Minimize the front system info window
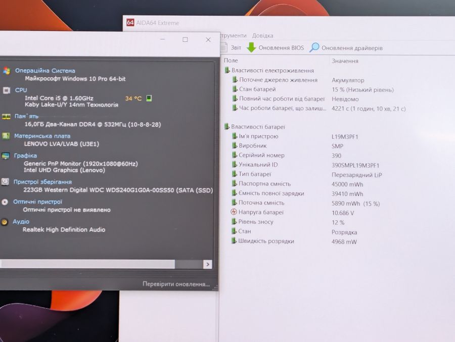The image size is (455, 342). [162, 39]
